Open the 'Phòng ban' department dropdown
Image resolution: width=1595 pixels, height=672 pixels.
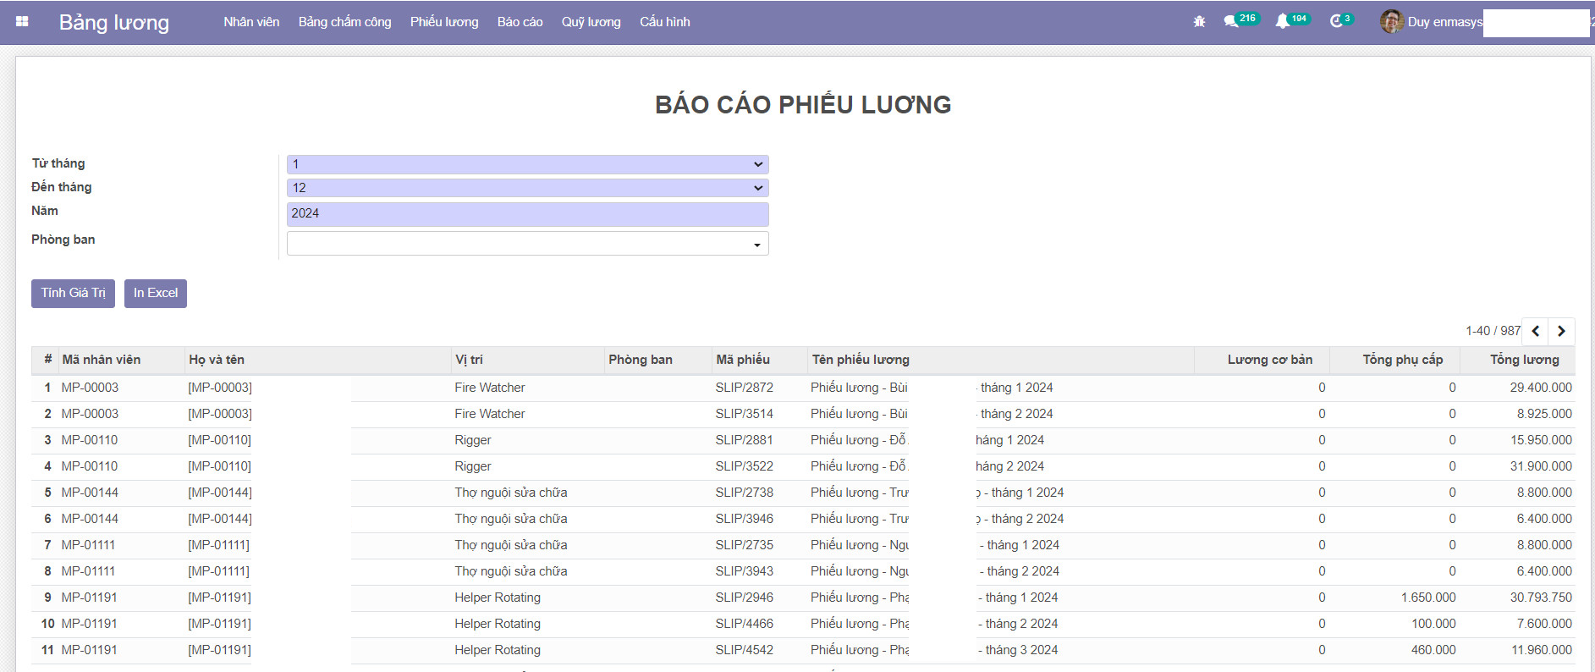click(x=527, y=244)
